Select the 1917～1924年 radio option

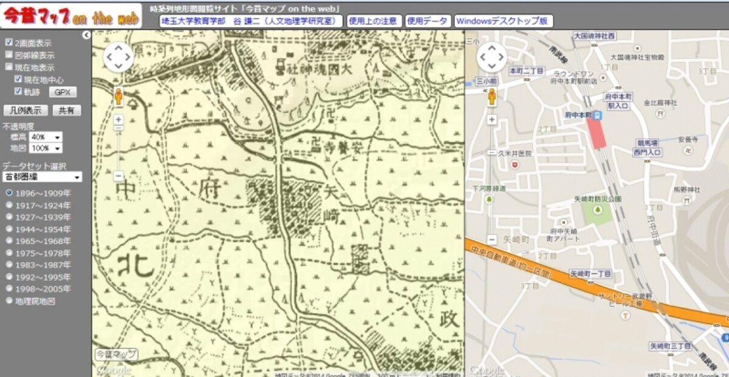coord(9,205)
